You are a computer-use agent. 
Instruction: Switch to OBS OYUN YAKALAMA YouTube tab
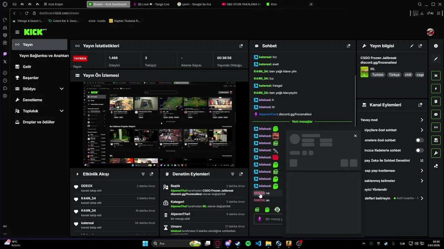tap(241, 4)
